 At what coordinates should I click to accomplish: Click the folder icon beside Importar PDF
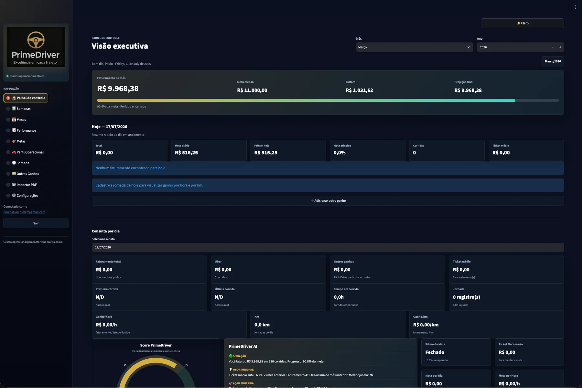14,184
